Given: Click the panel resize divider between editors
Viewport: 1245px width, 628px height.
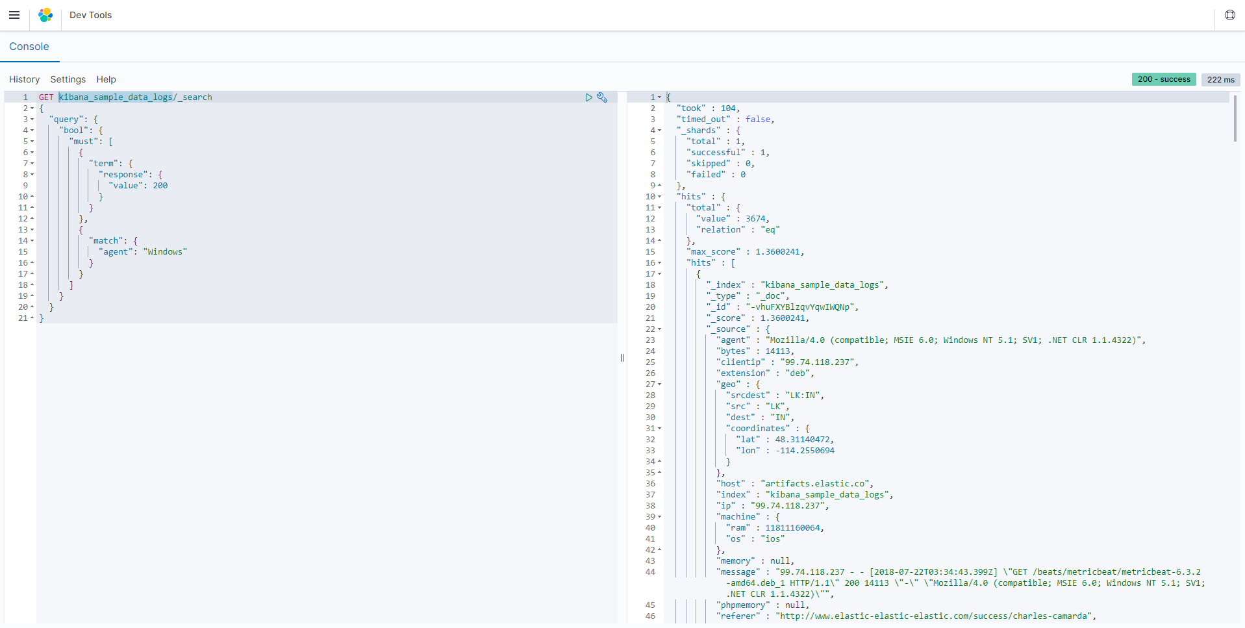Looking at the screenshot, I should pos(622,358).
